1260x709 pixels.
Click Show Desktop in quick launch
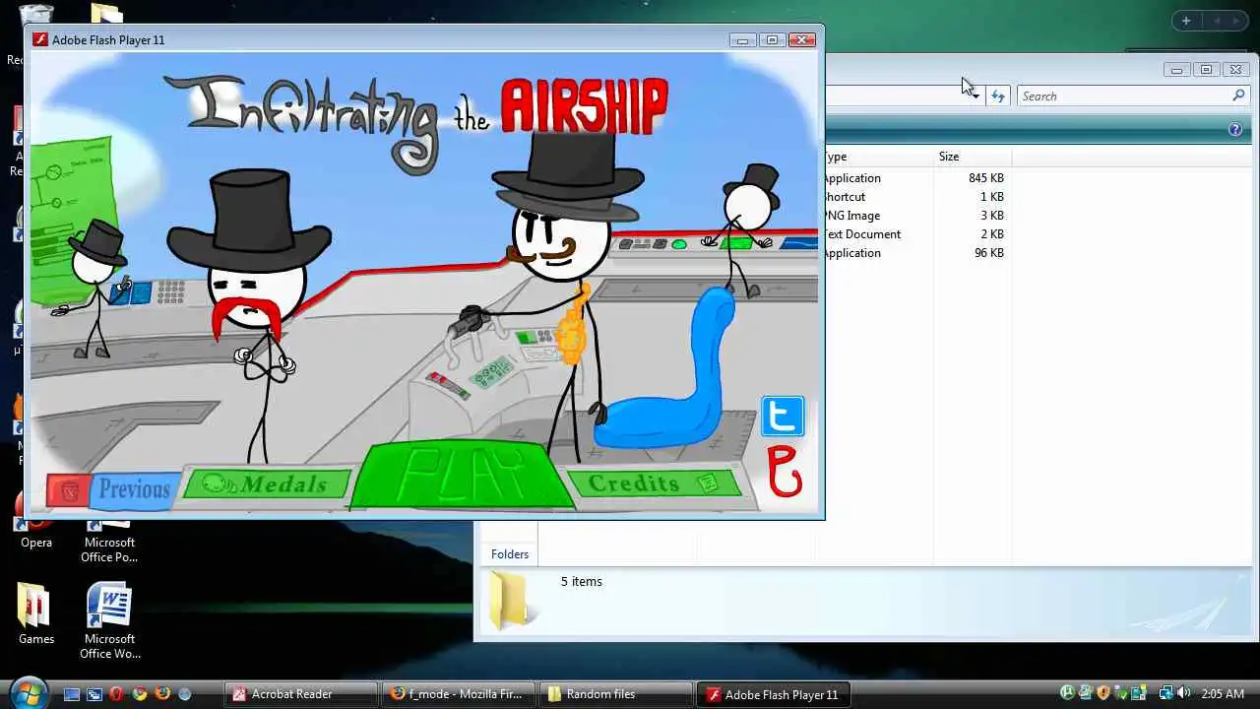click(71, 694)
